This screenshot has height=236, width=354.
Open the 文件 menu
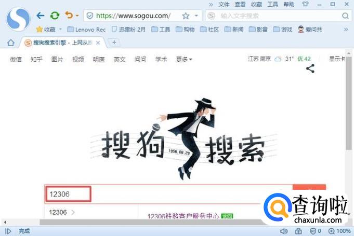(x=224, y=4)
